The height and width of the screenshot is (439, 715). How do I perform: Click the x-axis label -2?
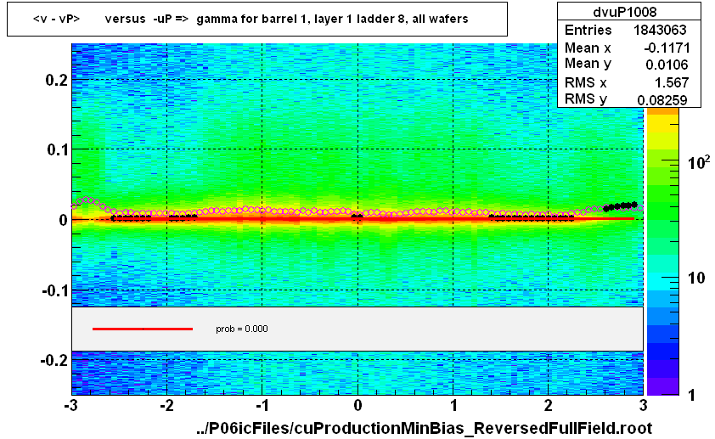tap(166, 405)
